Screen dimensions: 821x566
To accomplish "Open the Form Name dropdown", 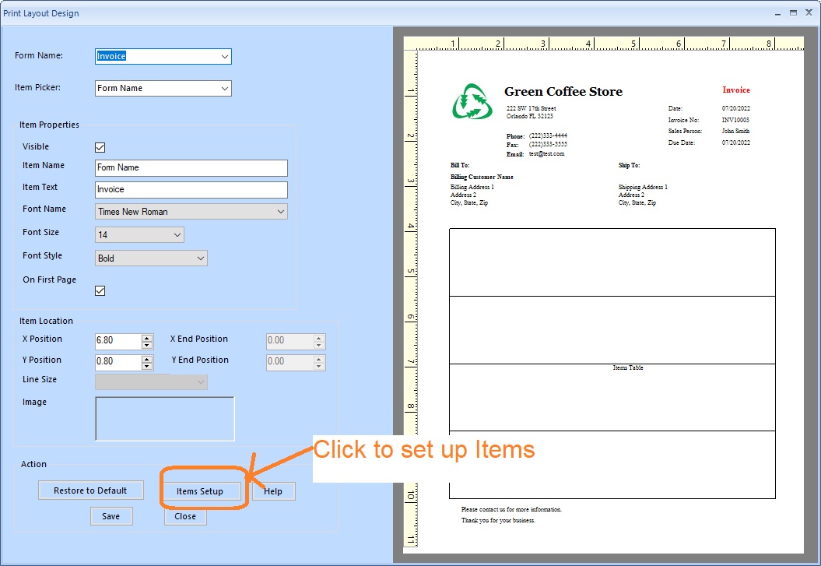I will click(x=224, y=56).
